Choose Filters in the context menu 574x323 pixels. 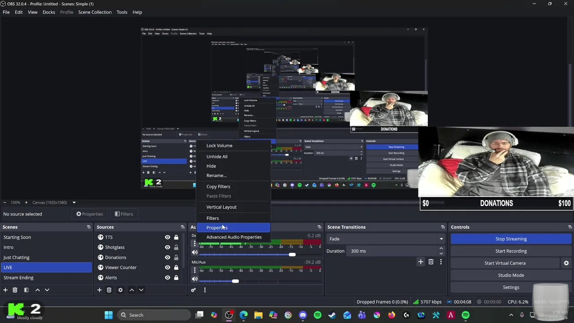pyautogui.click(x=233, y=218)
